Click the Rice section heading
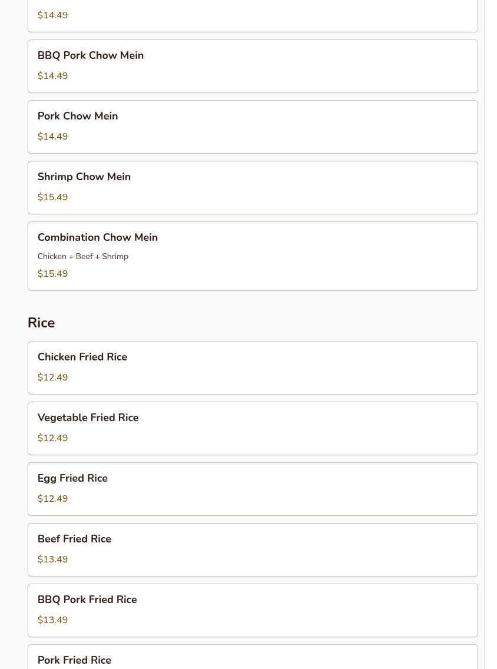The height and width of the screenshot is (669, 497). (41, 323)
